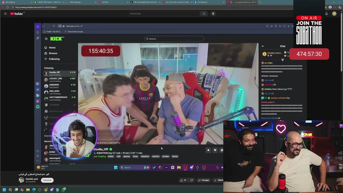This screenshot has height=193, width=343.
Task: Close the Facebook browser tab
Action: [224, 2]
